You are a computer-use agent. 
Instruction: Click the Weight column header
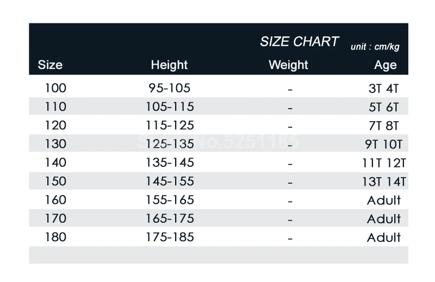pyautogui.click(x=288, y=65)
